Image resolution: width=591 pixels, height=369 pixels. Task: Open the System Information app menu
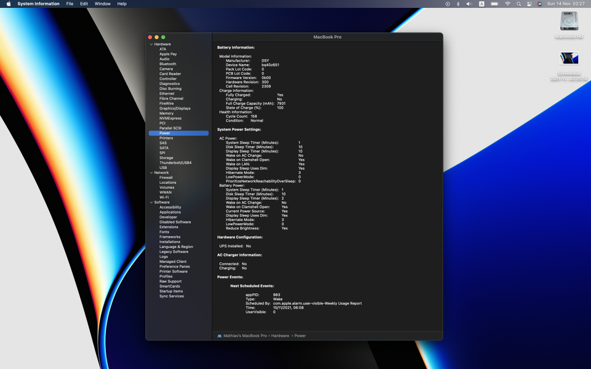pyautogui.click(x=38, y=4)
